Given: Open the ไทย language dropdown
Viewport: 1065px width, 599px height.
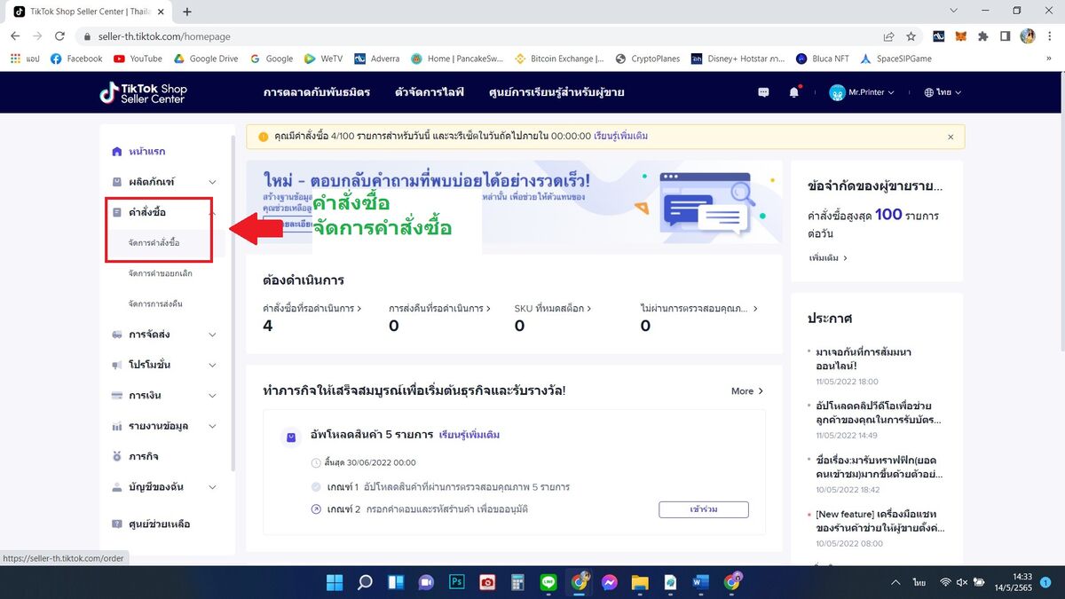Looking at the screenshot, I should coord(943,92).
